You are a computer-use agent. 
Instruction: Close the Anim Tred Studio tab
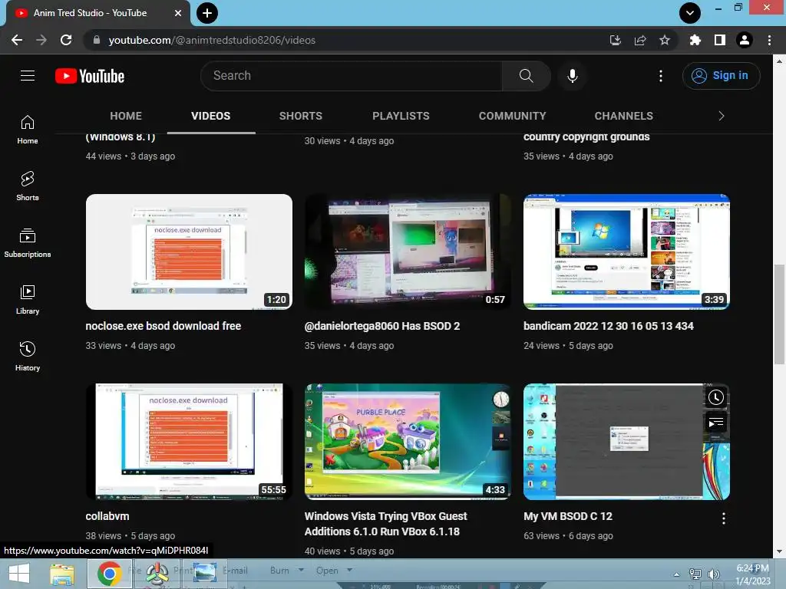coord(178,13)
